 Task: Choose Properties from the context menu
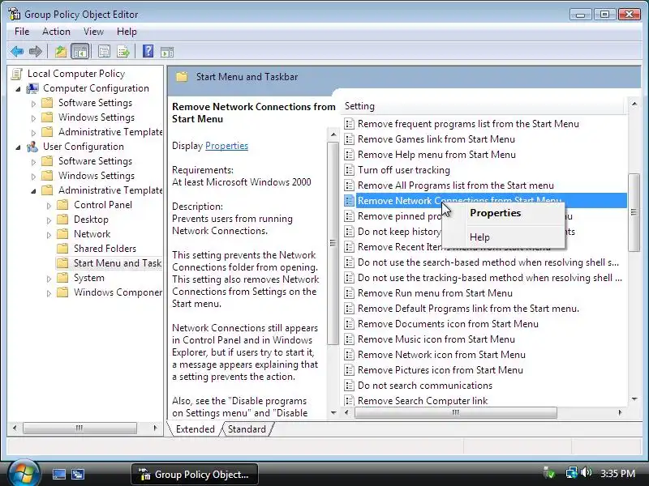[503, 213]
